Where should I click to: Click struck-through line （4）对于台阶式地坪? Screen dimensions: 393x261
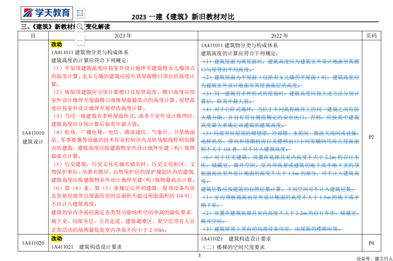tap(280, 109)
